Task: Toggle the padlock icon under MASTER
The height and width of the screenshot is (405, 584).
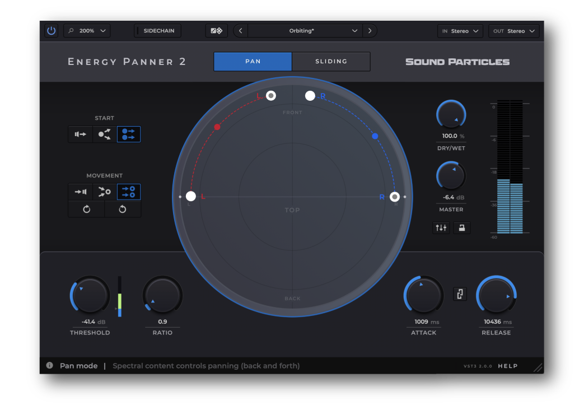Action: pos(462,227)
